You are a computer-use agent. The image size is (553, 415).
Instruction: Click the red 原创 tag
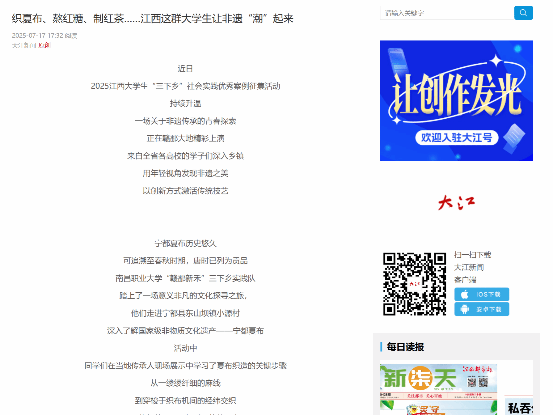pyautogui.click(x=44, y=45)
